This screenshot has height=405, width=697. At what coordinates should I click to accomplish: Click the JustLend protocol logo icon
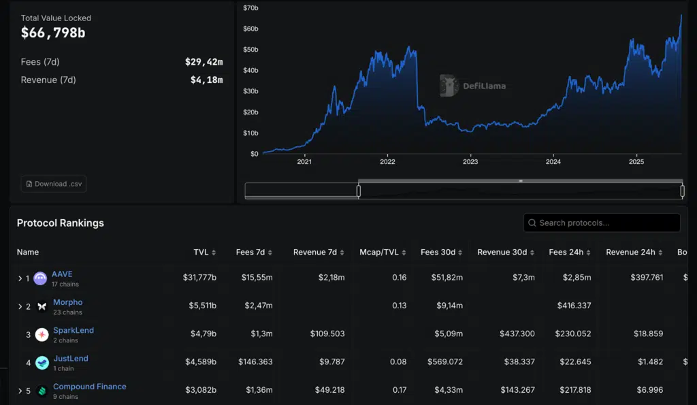coord(42,363)
